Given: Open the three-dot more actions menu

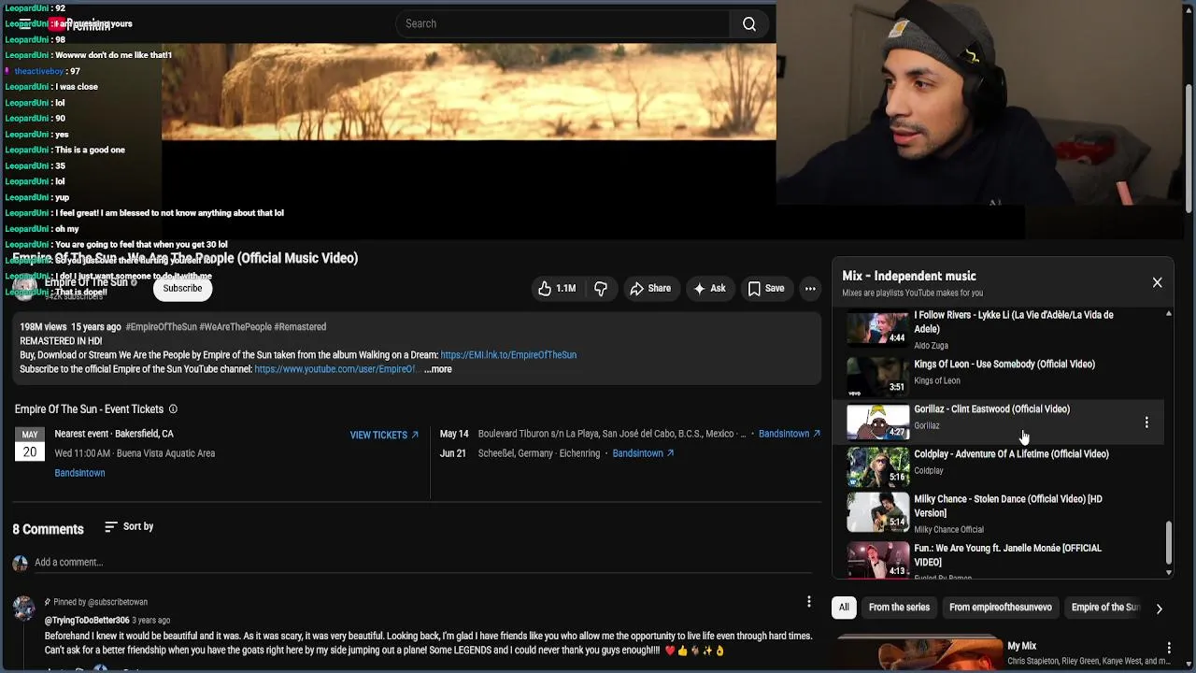Looking at the screenshot, I should (810, 289).
